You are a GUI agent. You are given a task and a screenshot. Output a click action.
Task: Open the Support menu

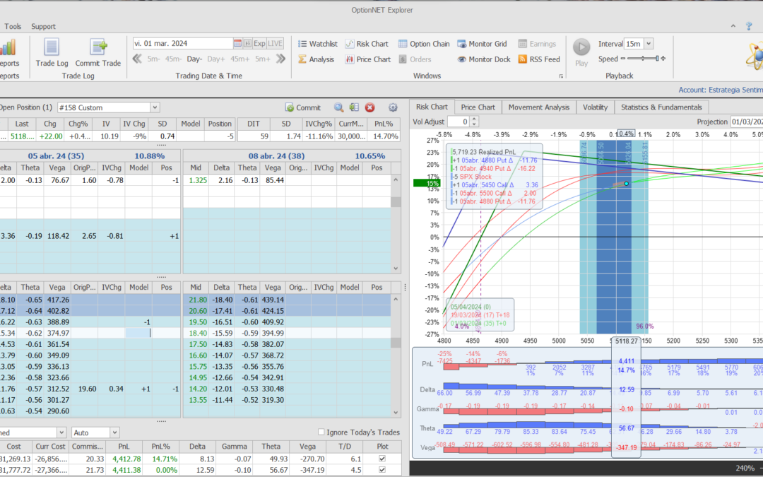43,26
